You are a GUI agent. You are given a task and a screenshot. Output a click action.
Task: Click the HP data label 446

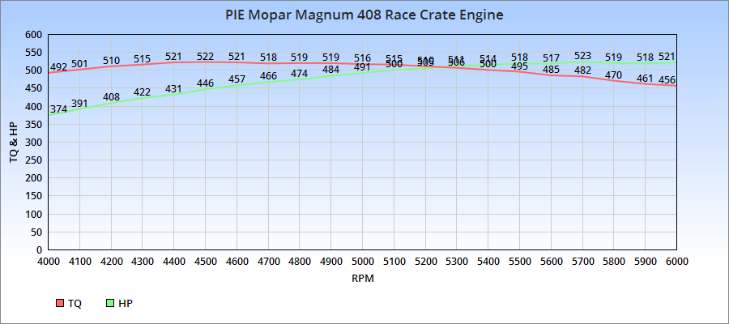tap(205, 83)
